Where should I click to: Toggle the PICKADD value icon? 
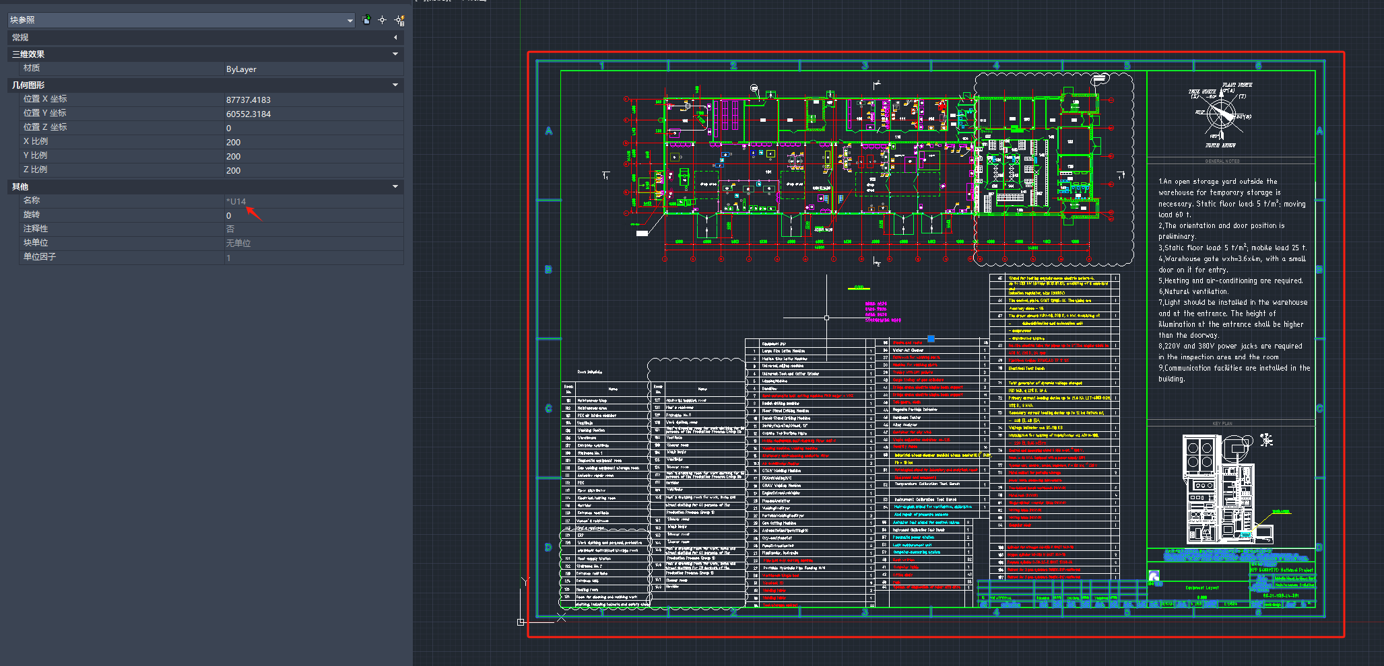coord(366,20)
